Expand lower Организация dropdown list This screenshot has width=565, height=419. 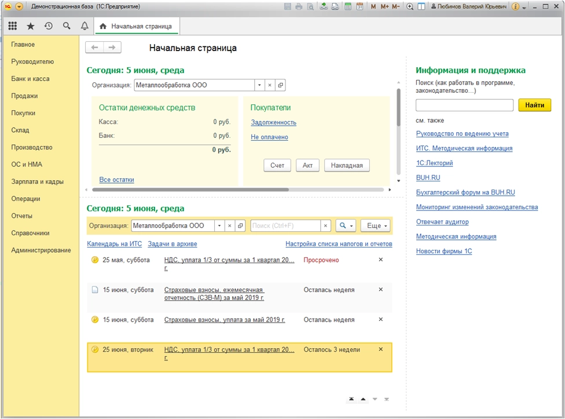coord(219,225)
